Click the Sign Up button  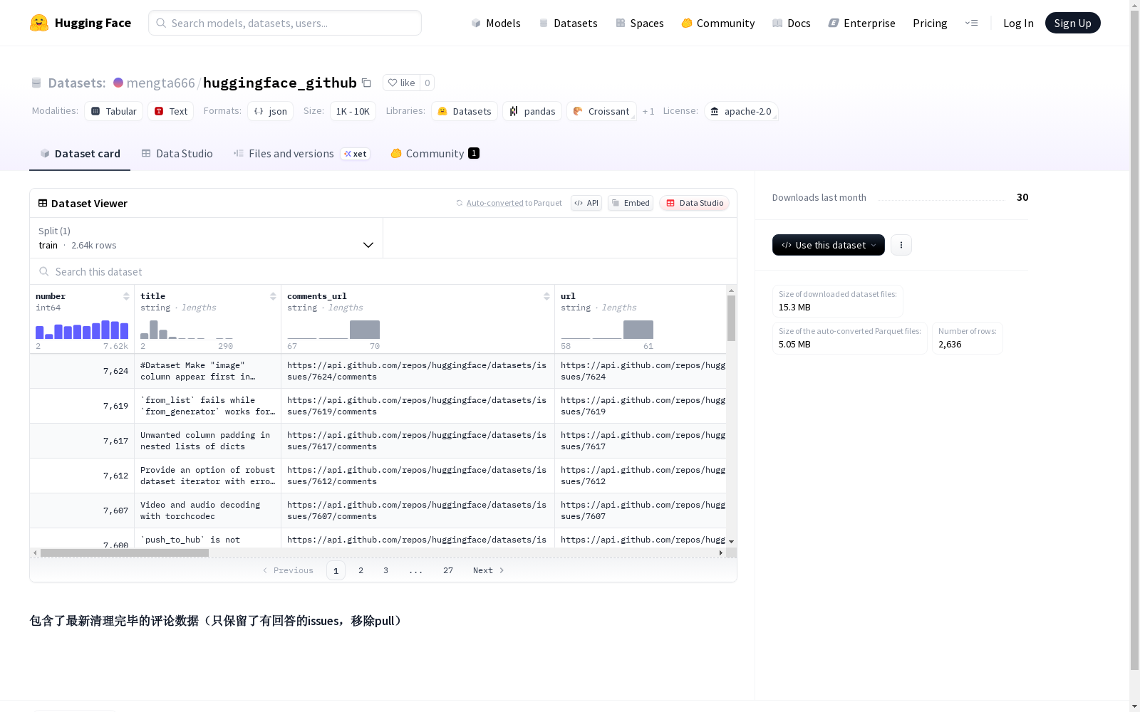coord(1073,23)
